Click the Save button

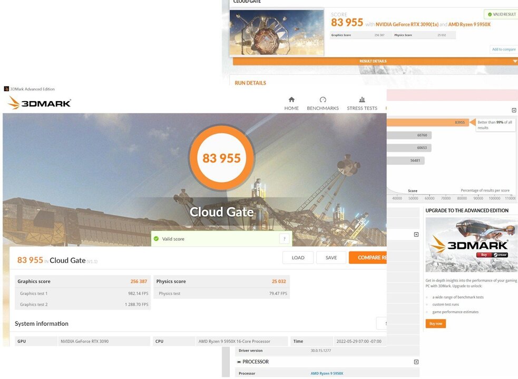pyautogui.click(x=331, y=257)
